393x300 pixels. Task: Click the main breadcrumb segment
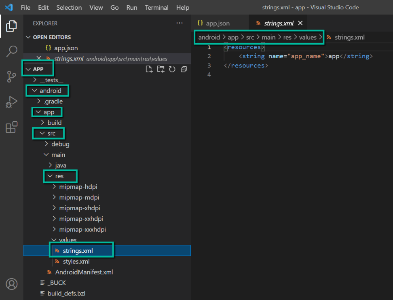pos(268,37)
